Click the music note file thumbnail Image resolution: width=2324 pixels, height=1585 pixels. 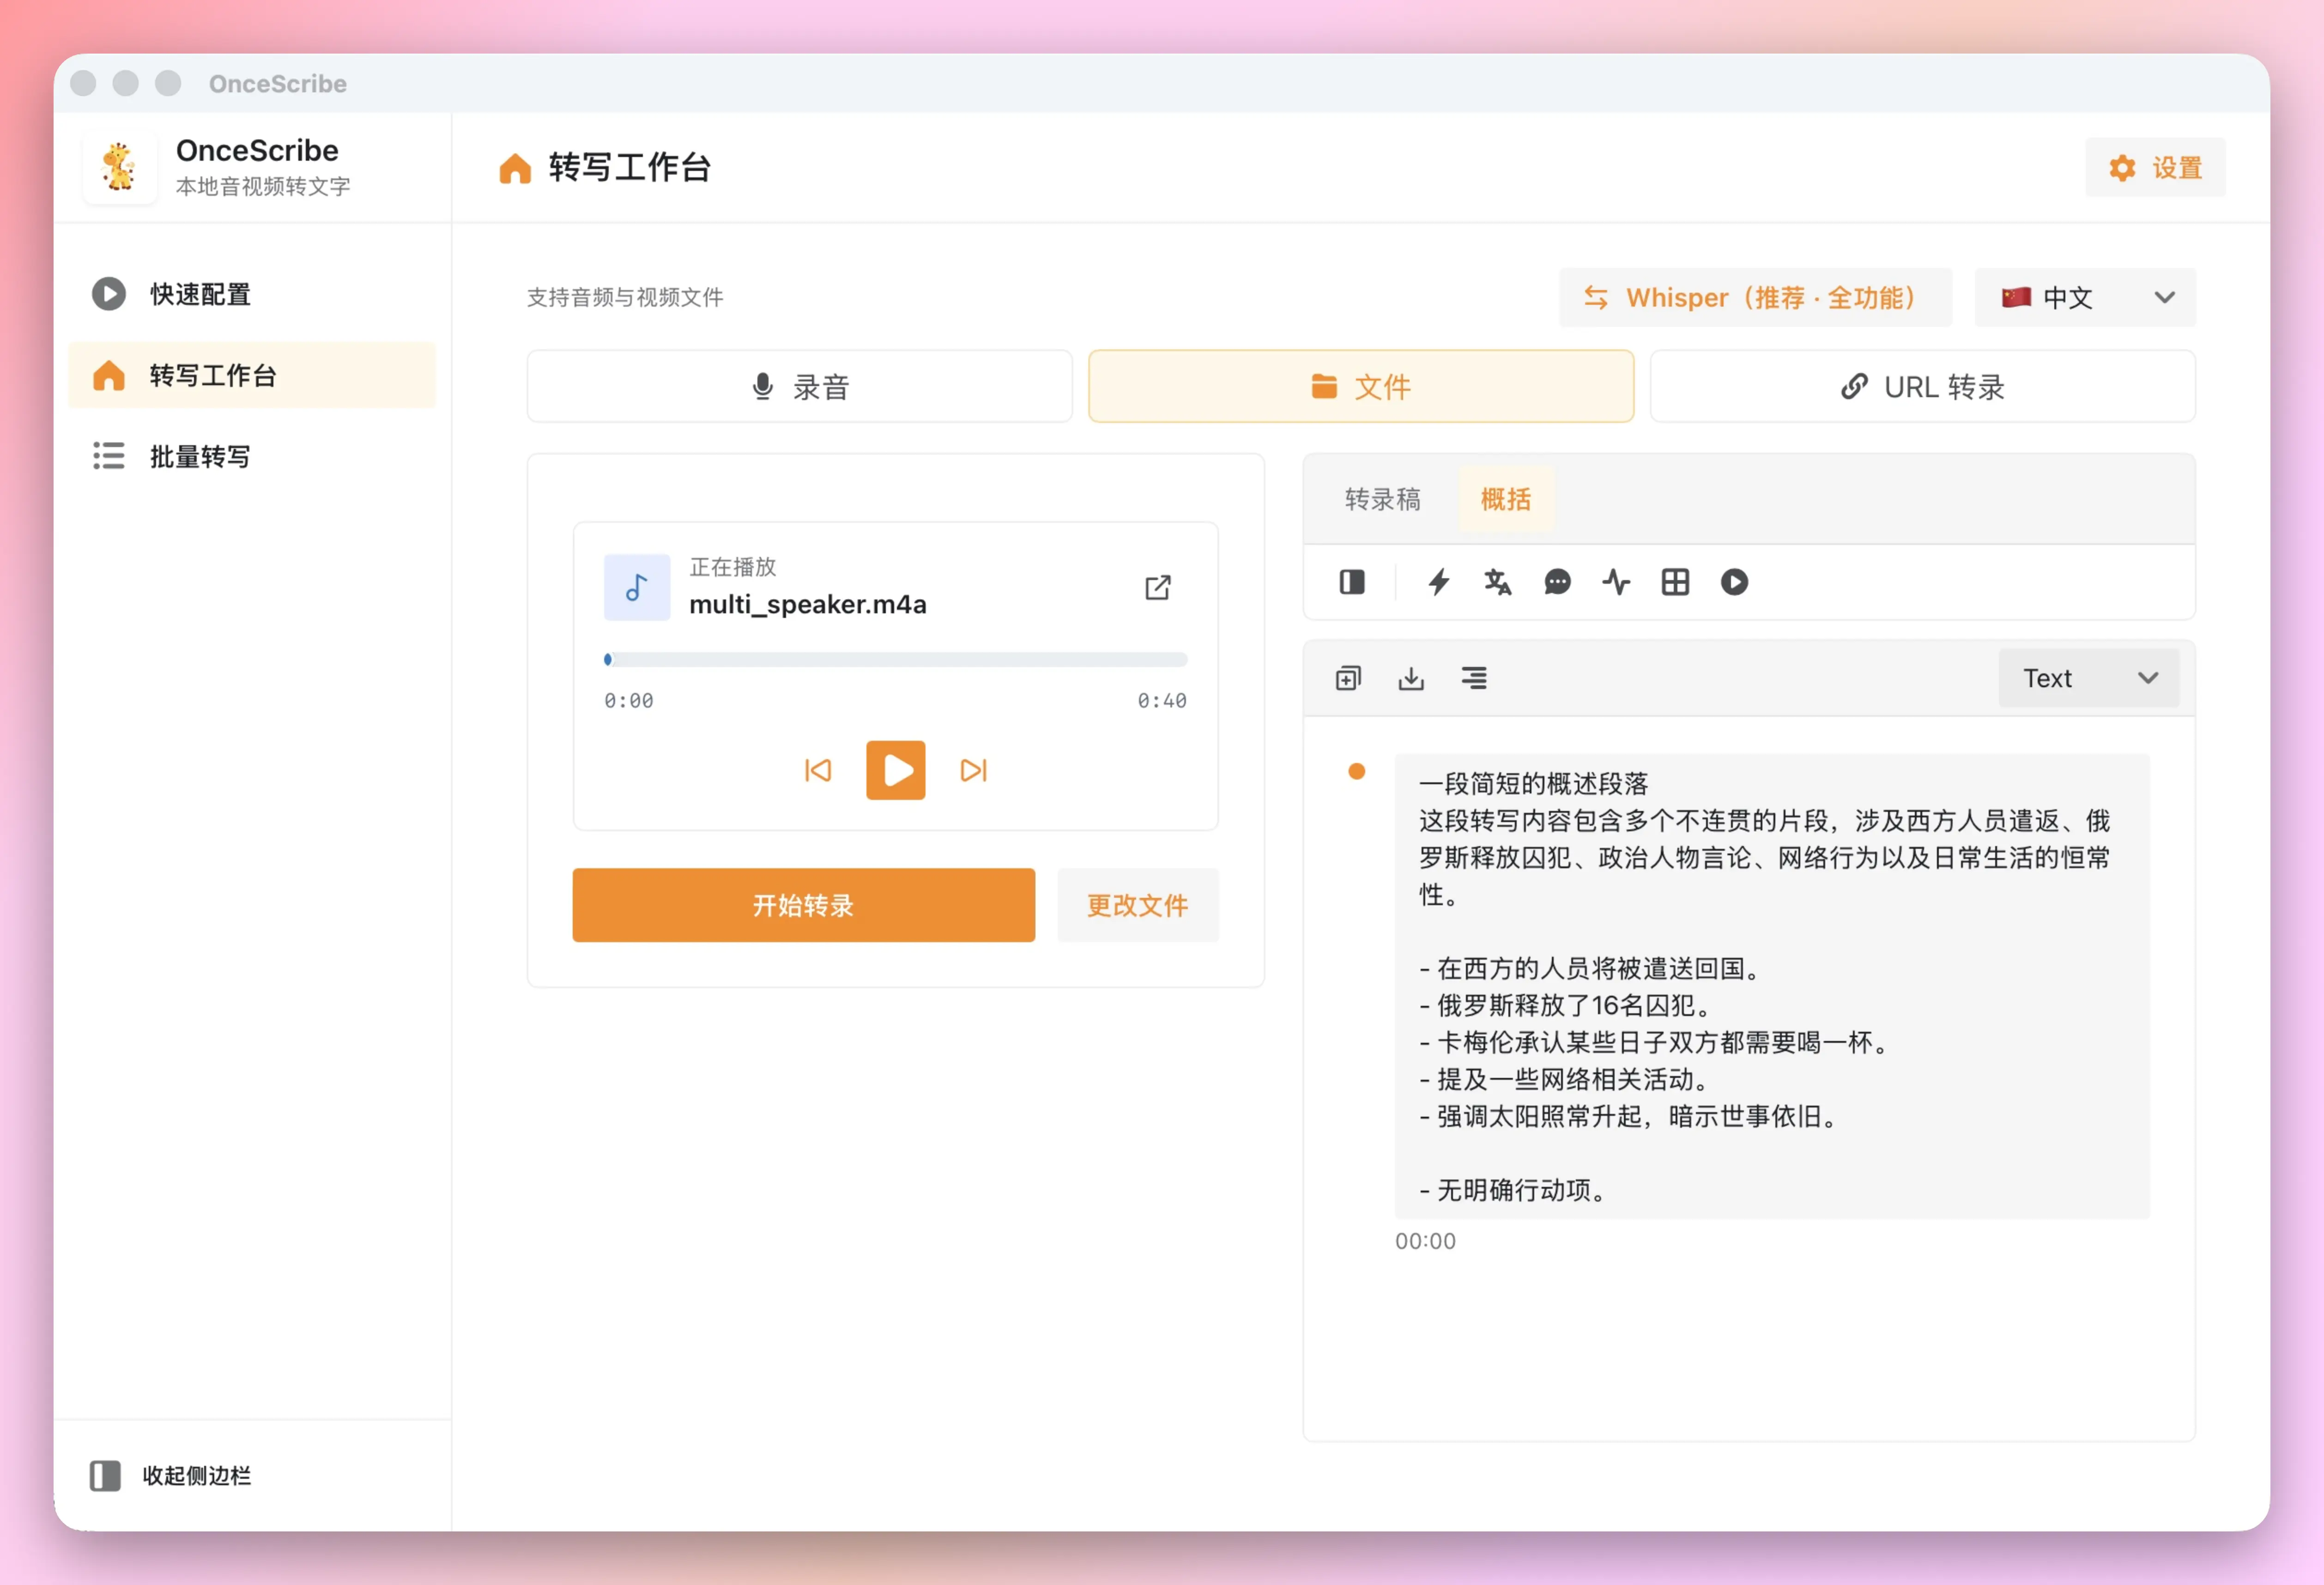tap(637, 587)
